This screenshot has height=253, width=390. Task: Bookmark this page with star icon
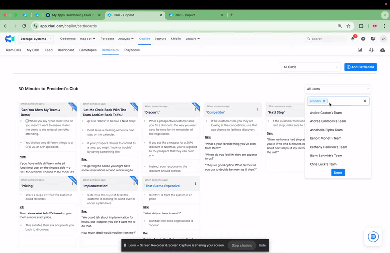(348, 26)
